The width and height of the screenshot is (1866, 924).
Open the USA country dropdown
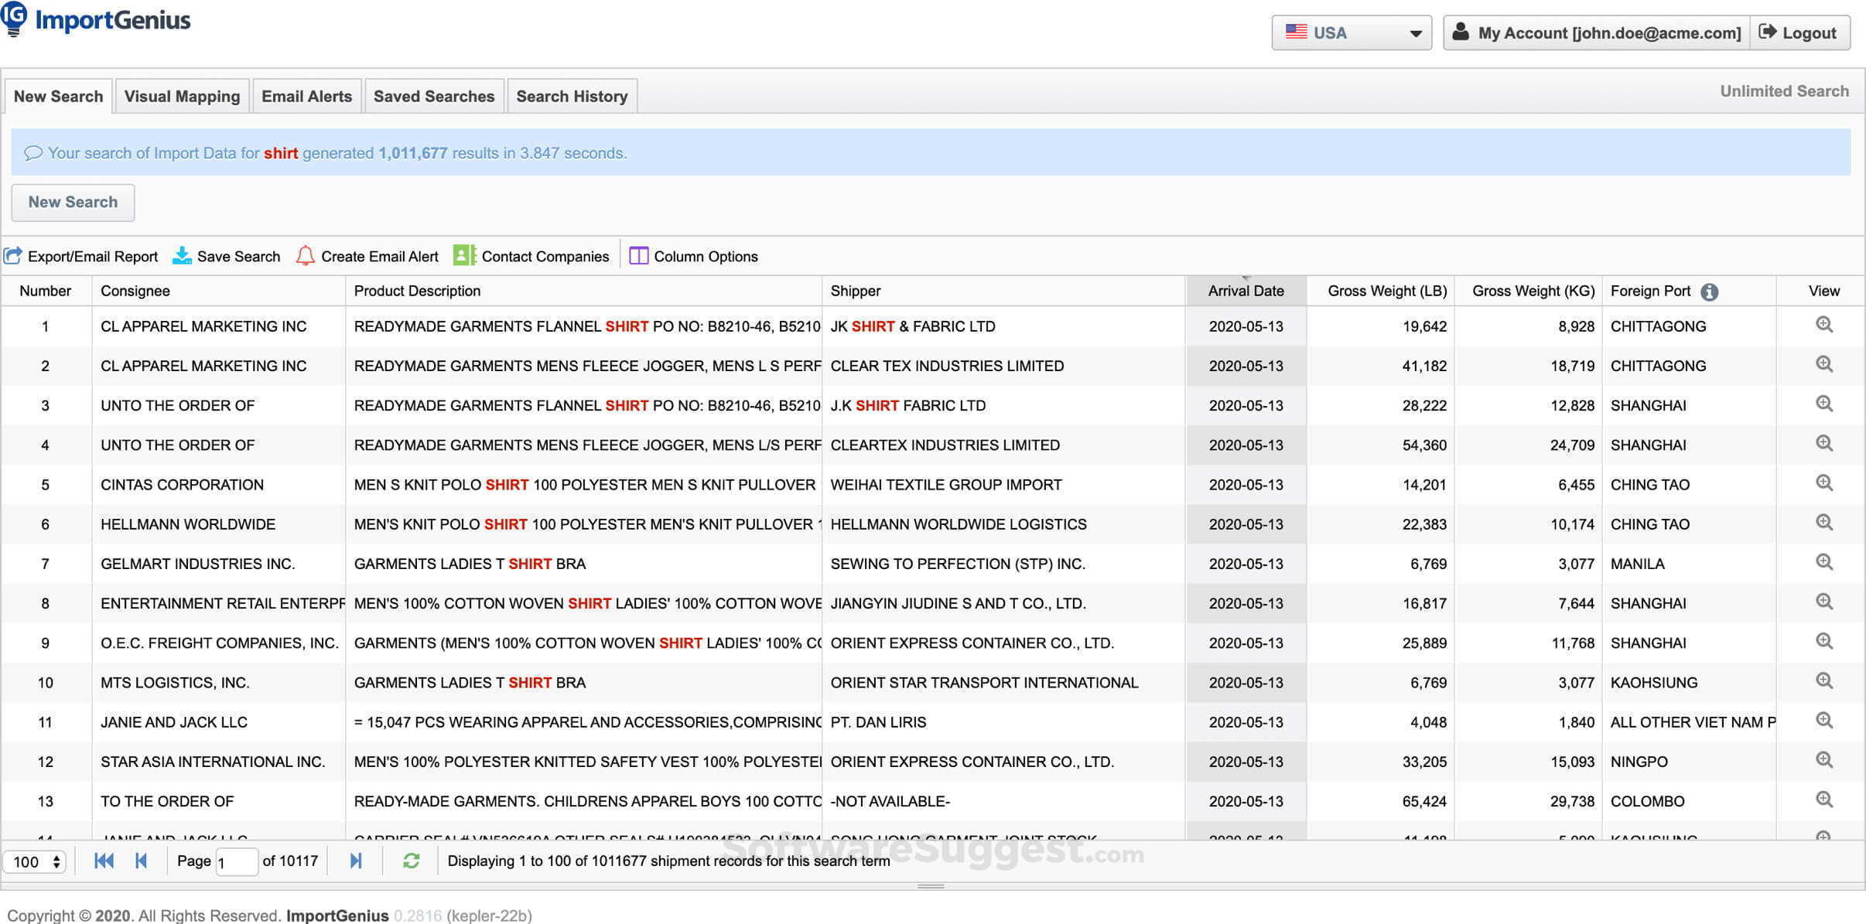(x=1351, y=32)
